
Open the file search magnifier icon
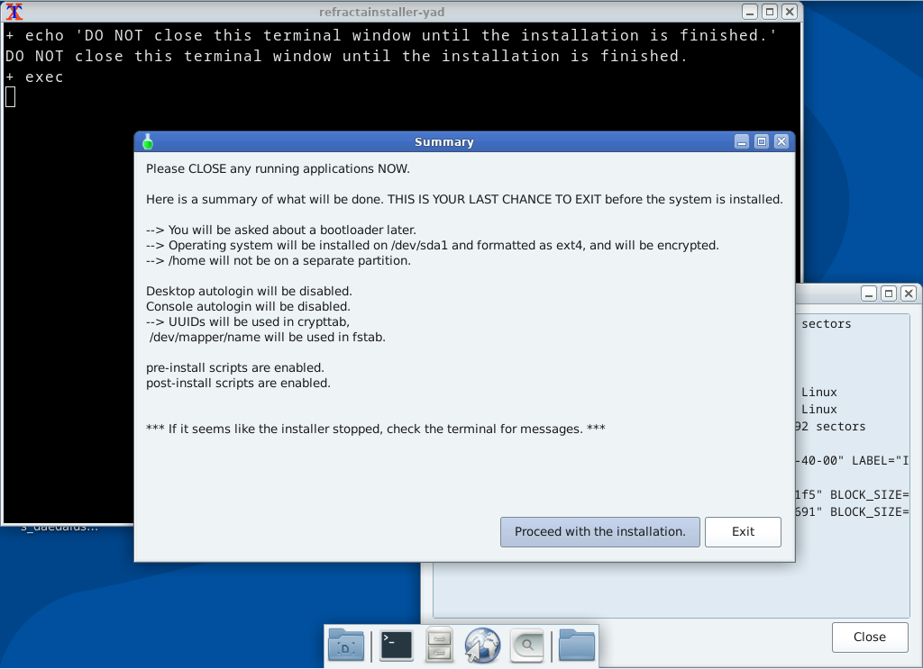pyautogui.click(x=526, y=645)
